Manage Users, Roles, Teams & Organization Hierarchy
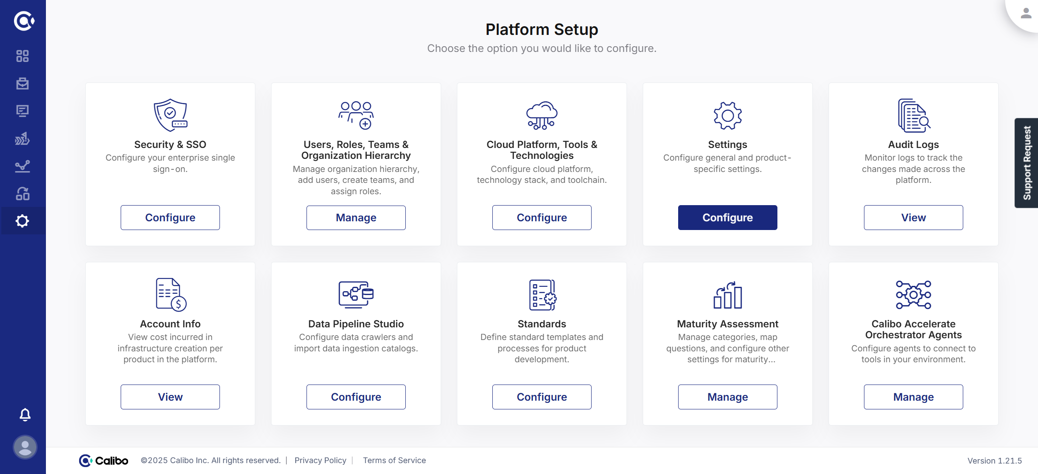1038x474 pixels. [356, 217]
